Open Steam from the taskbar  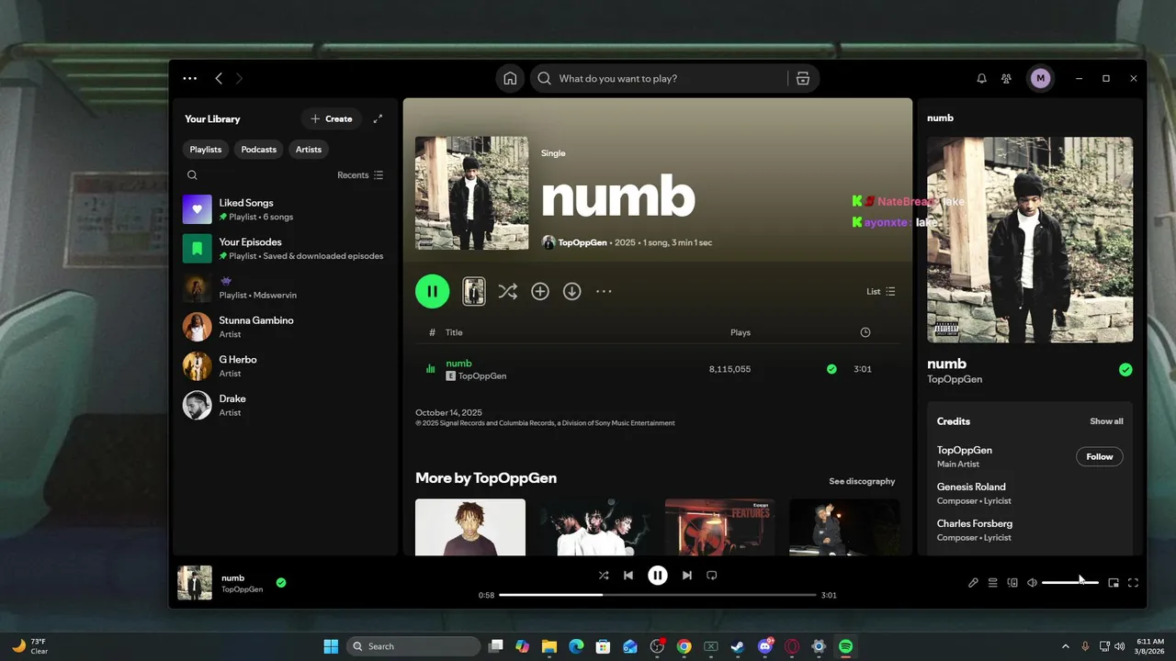737,646
